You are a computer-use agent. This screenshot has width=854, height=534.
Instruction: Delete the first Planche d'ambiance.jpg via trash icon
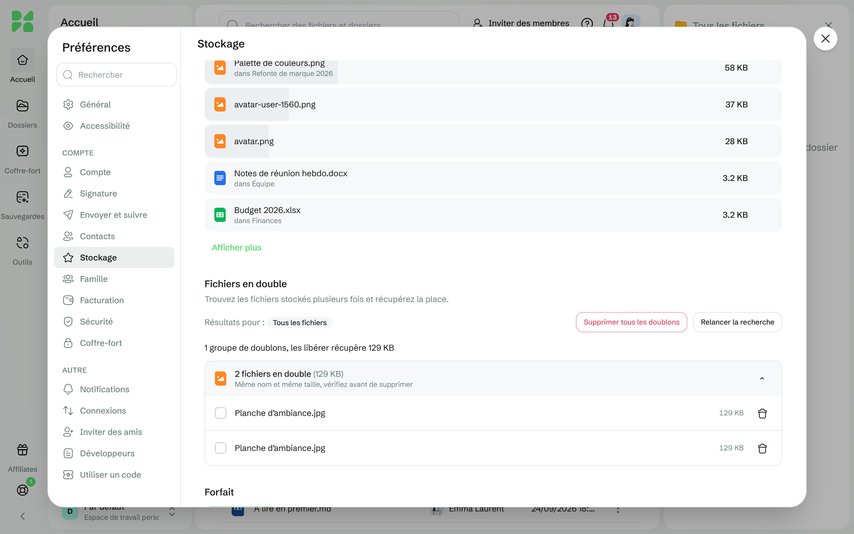(x=762, y=413)
